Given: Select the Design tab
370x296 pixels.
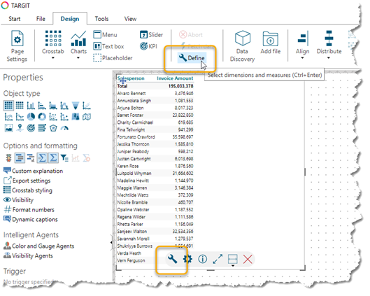Looking at the screenshot, I should tap(70, 19).
